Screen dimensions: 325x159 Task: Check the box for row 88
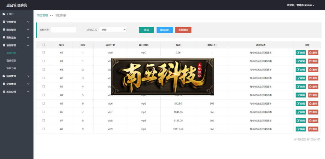pos(43,129)
